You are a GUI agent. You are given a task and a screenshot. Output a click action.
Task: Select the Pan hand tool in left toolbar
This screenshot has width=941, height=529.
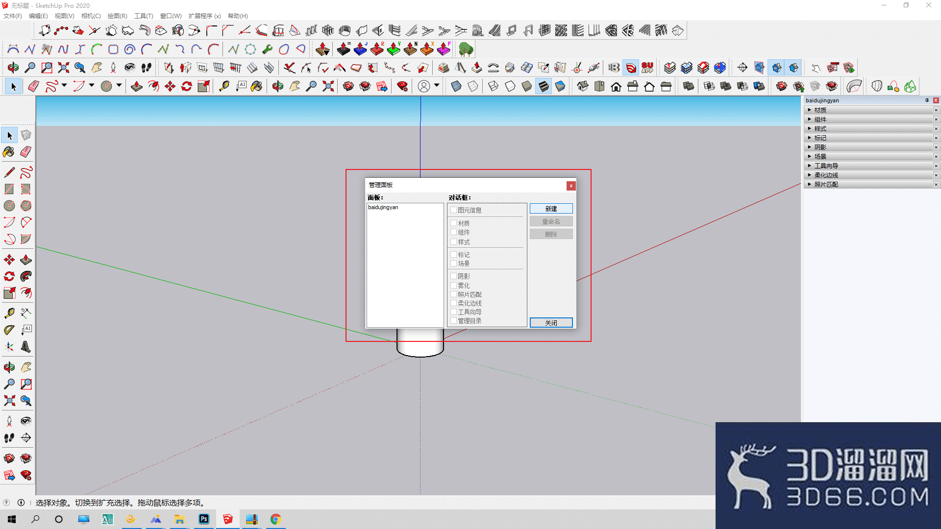click(x=26, y=367)
